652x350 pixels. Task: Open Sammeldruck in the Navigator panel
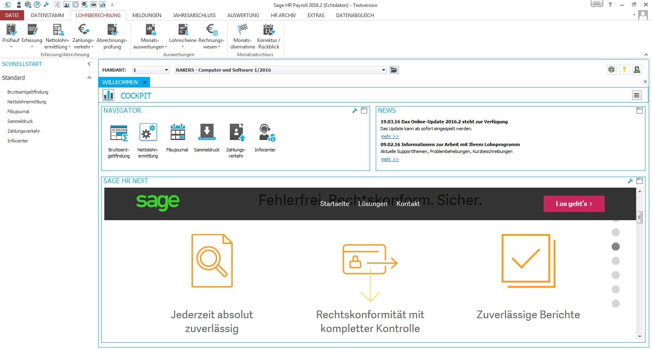click(x=207, y=133)
